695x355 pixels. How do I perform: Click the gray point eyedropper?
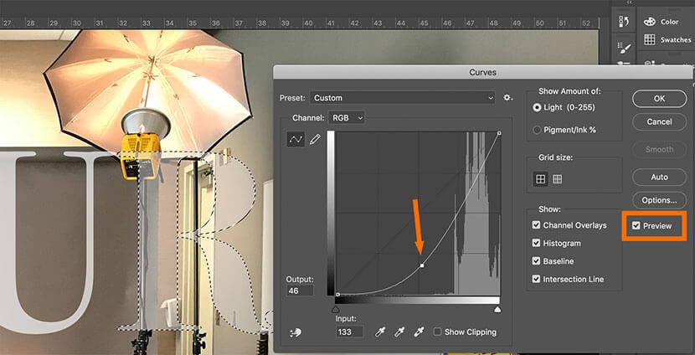(x=399, y=332)
